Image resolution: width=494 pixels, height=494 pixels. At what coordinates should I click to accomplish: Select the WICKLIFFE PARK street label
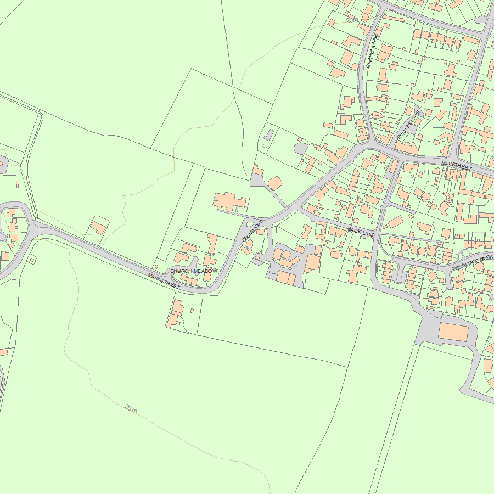473,262
